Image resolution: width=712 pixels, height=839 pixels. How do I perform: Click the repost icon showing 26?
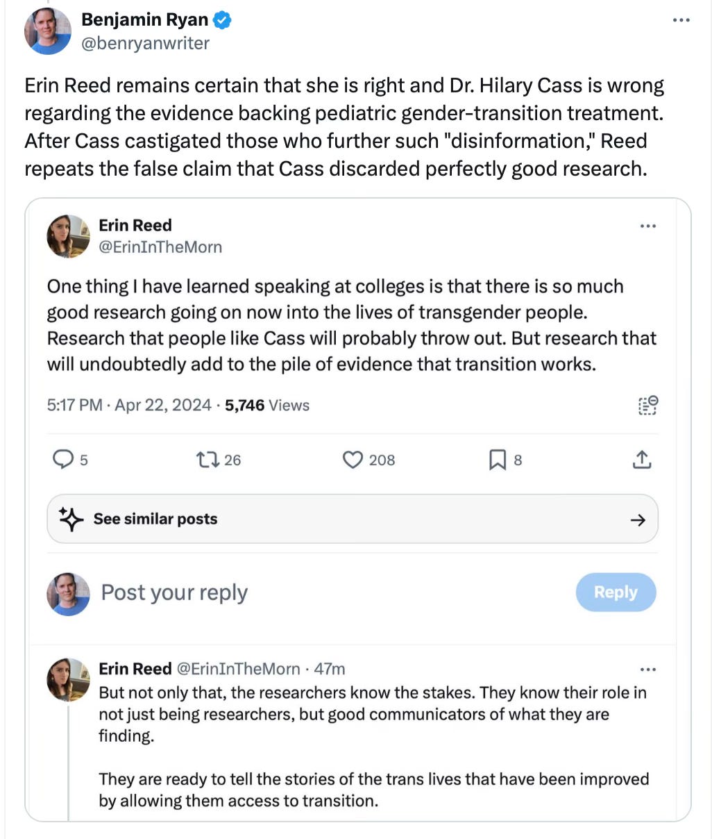coord(206,459)
